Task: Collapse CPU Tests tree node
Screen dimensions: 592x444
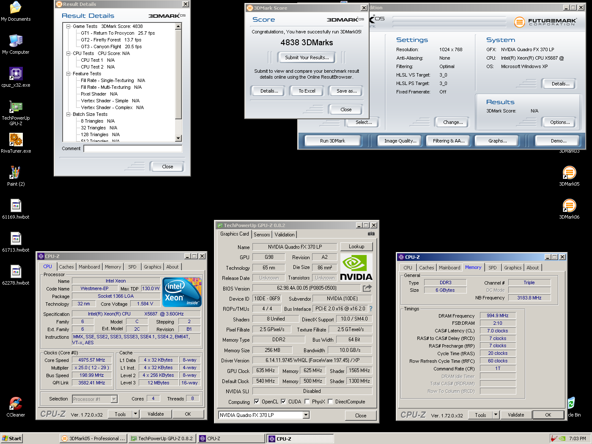Action: (x=68, y=53)
